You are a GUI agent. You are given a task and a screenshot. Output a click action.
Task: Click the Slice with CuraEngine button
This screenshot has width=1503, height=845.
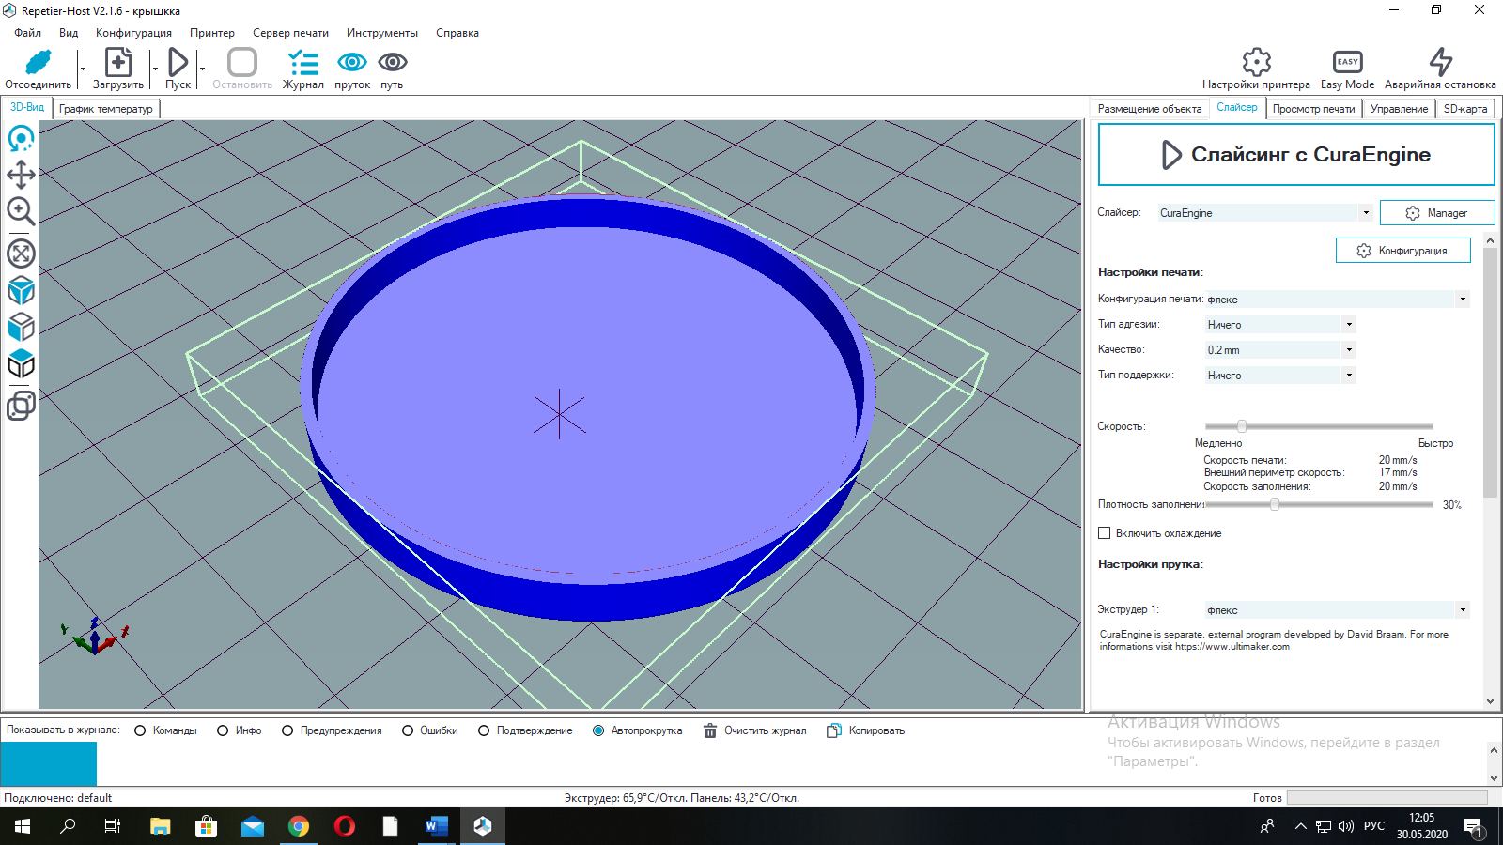point(1295,155)
